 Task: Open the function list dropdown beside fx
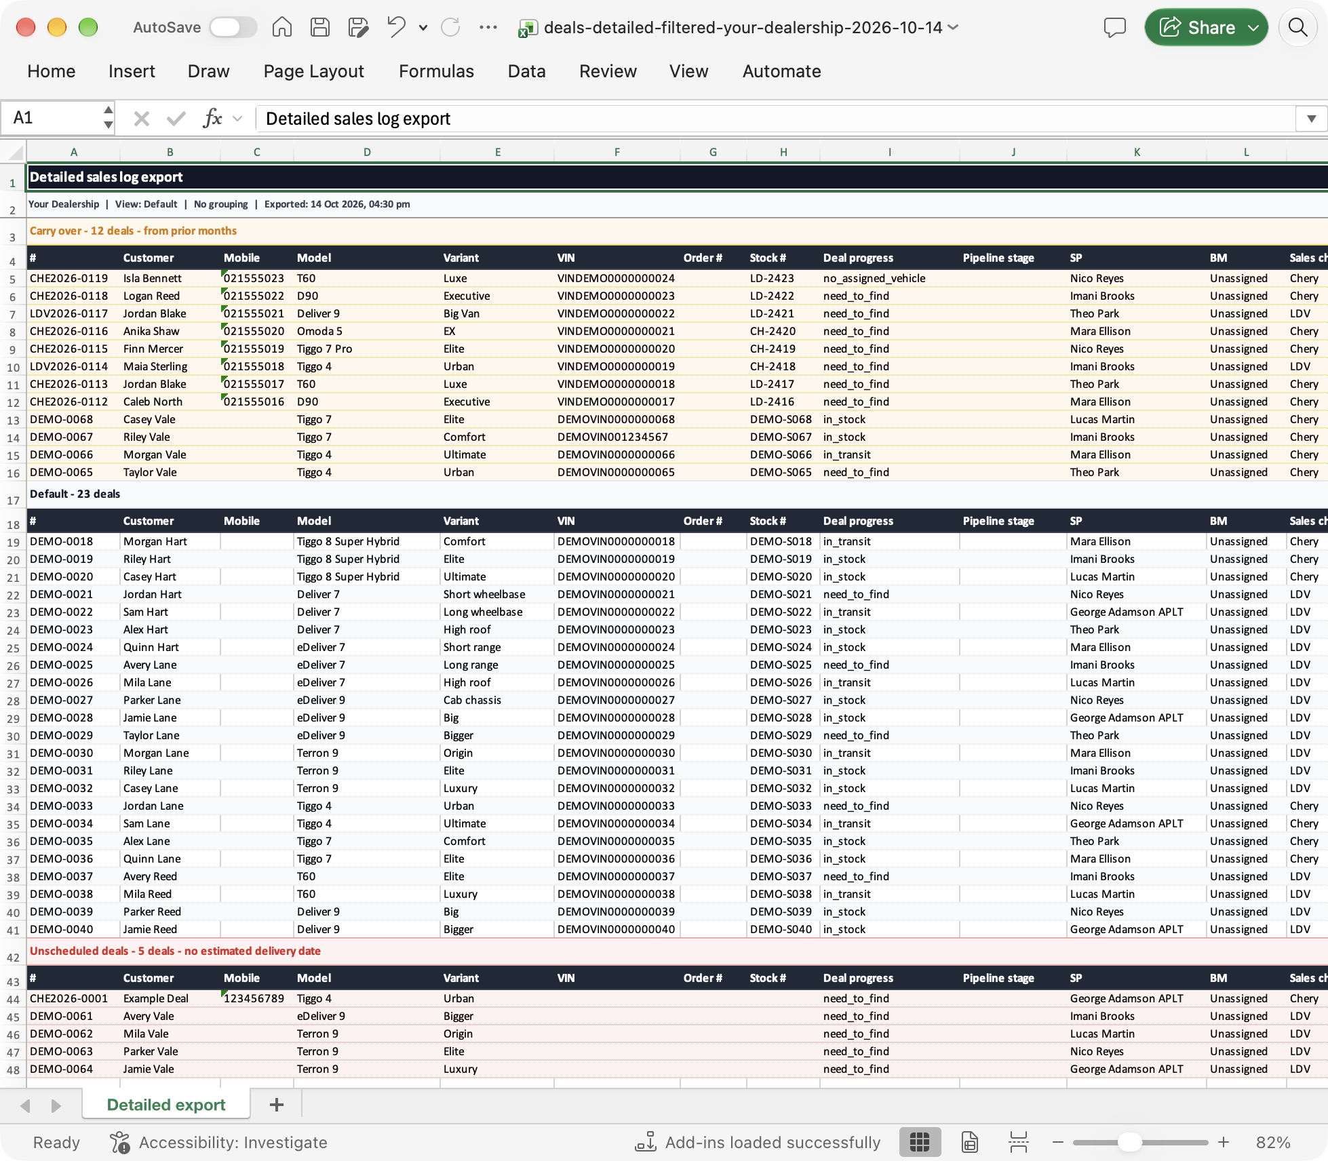click(x=237, y=119)
